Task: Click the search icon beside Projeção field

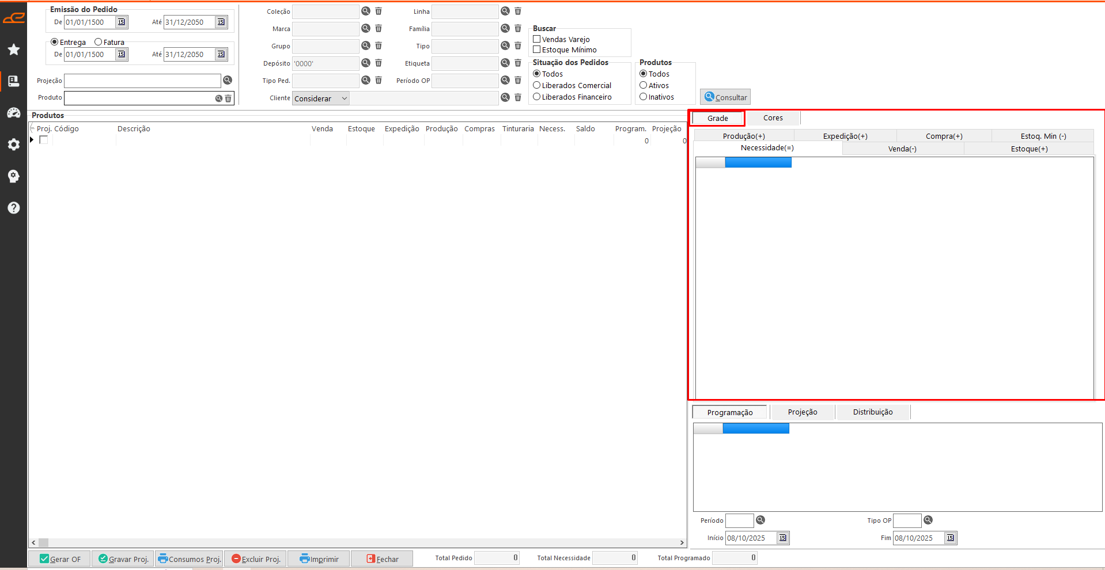Action: (x=228, y=81)
